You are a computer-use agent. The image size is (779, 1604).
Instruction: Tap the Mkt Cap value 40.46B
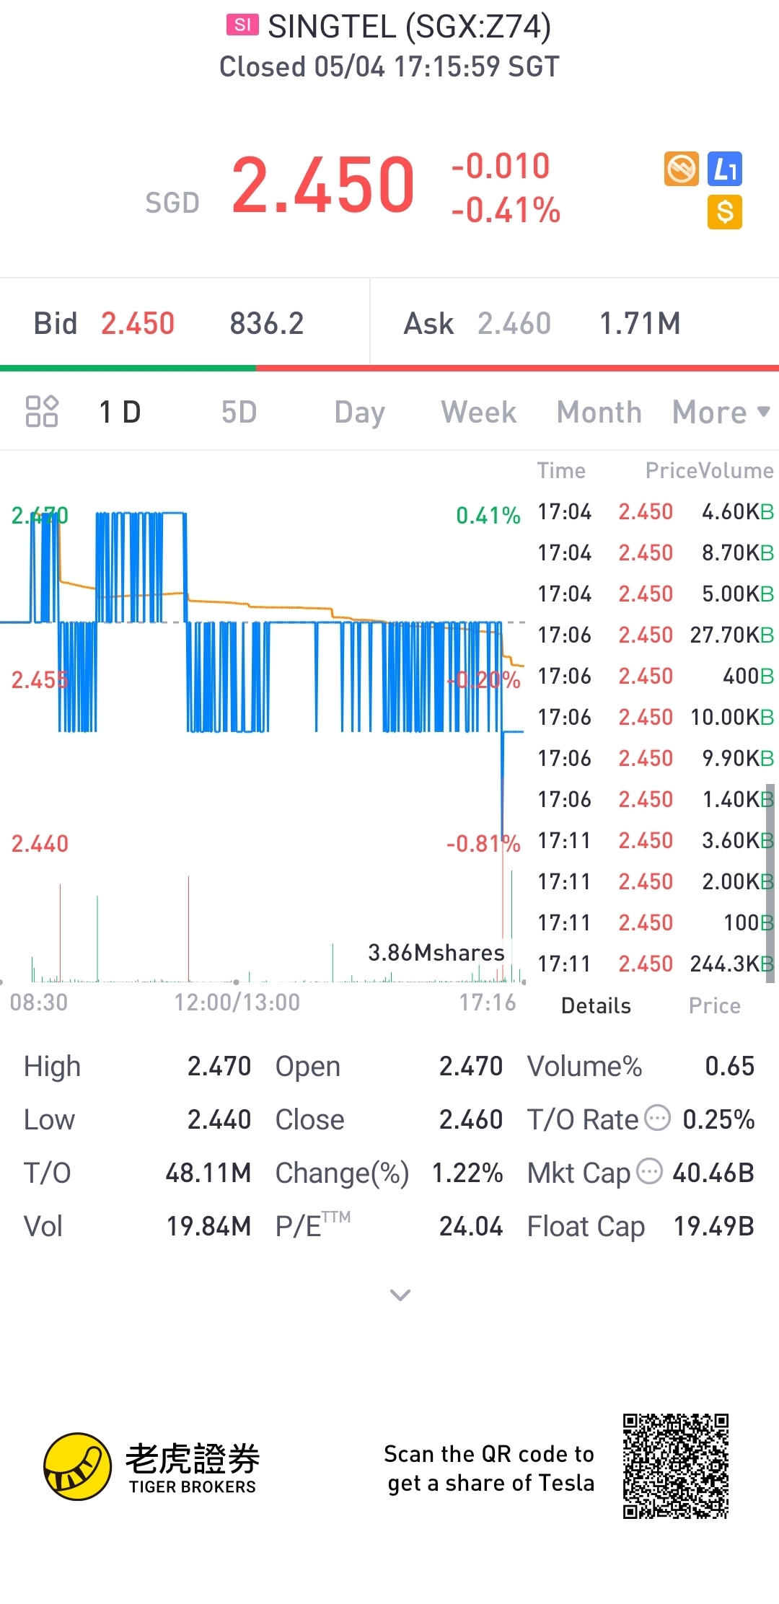[713, 1173]
